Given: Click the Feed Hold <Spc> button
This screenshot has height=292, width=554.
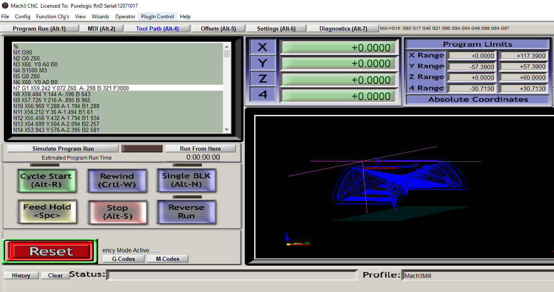Looking at the screenshot, I should pyautogui.click(x=47, y=212).
